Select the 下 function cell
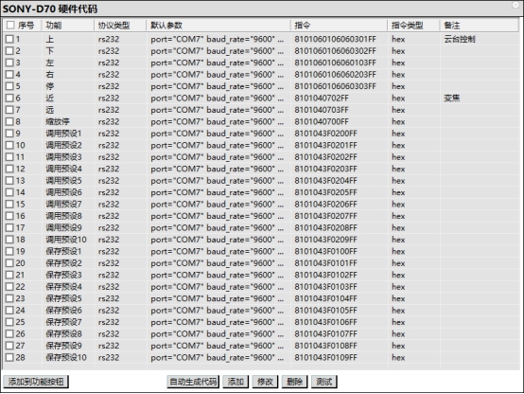 [50, 51]
